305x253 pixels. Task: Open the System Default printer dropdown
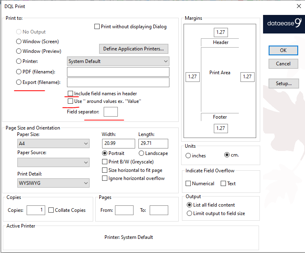pyautogui.click(x=118, y=61)
